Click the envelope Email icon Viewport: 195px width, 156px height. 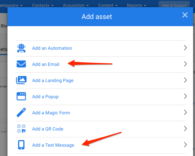point(21,64)
